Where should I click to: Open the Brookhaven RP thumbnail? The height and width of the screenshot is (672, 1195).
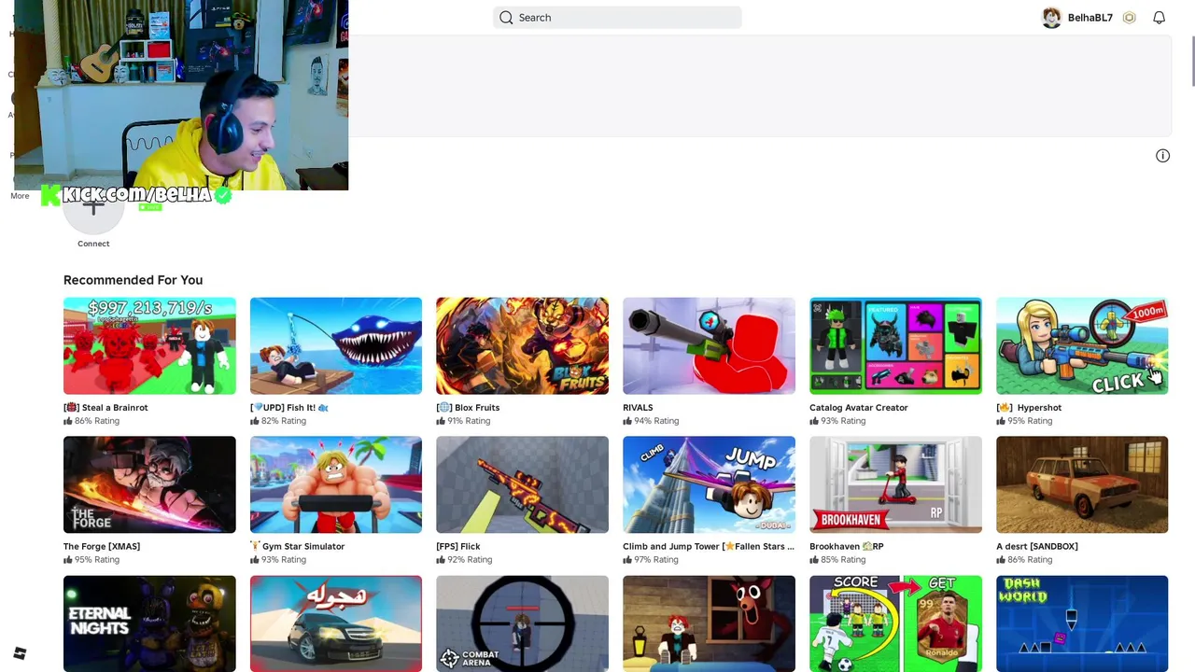(895, 485)
